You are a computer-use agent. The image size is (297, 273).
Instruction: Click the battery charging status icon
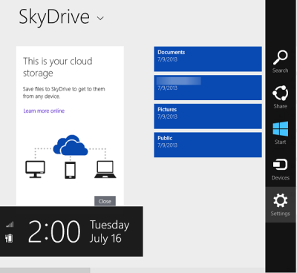click(9, 238)
